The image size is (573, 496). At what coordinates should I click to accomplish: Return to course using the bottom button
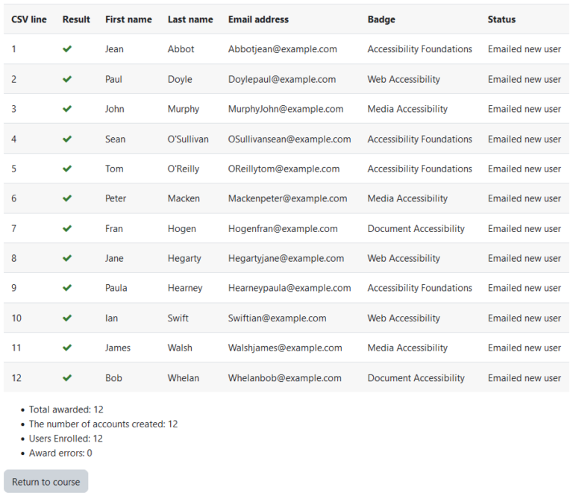46,482
